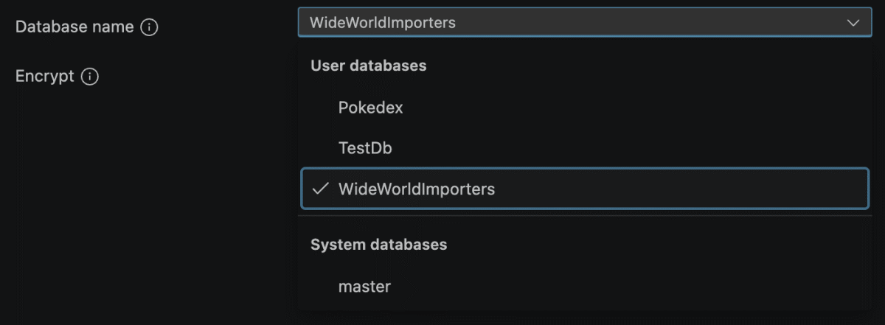Click the System databases group header
The width and height of the screenshot is (885, 325).
pyautogui.click(x=379, y=244)
